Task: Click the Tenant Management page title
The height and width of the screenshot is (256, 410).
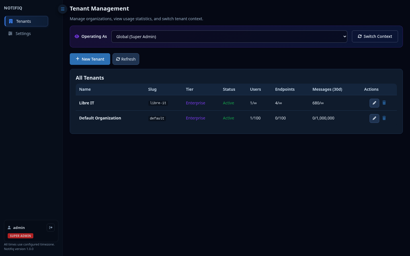Action: coord(99,9)
